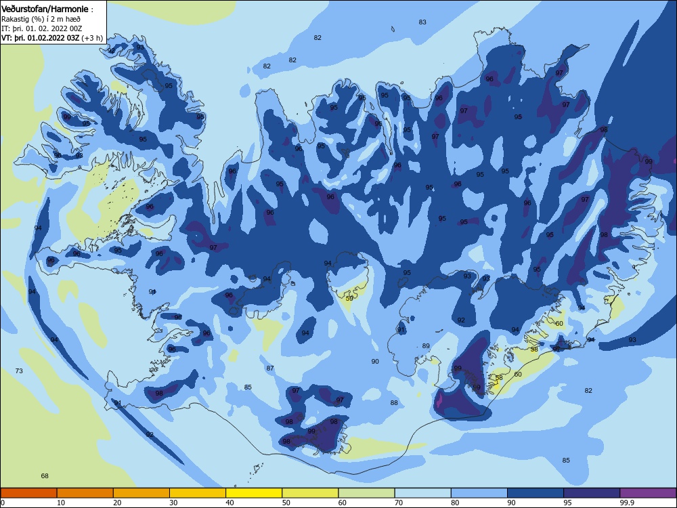
Task: Pick the medium blue 80–90 legend swatch
Action: pyautogui.click(x=479, y=493)
